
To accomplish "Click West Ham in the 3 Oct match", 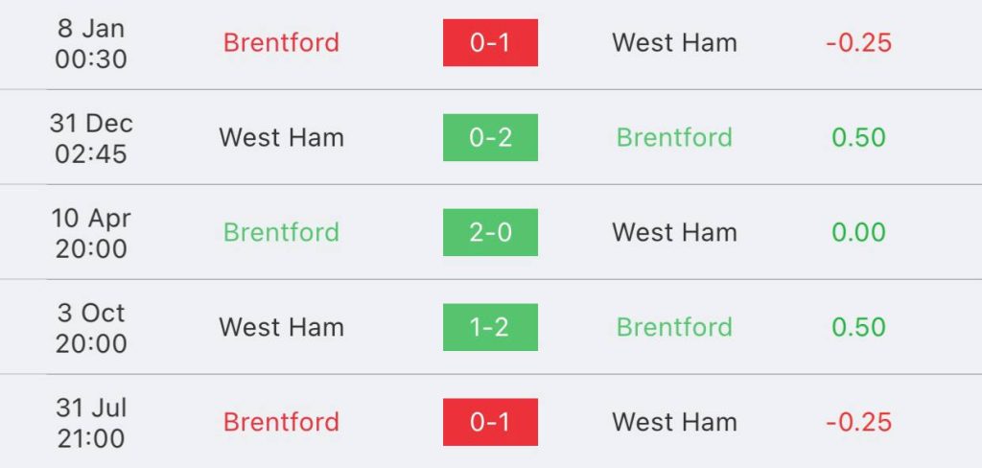I will (281, 327).
